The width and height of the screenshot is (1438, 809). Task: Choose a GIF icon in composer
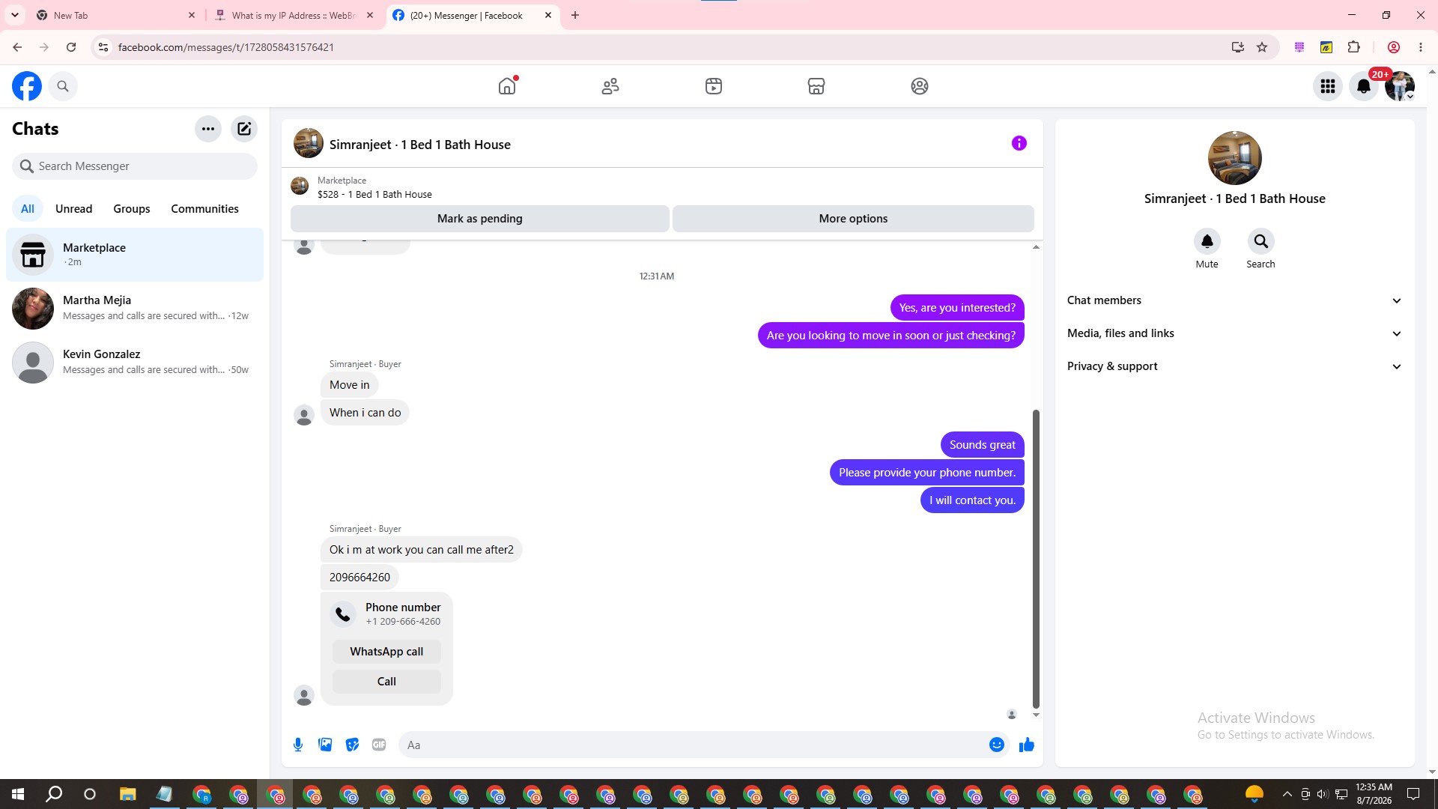pyautogui.click(x=379, y=745)
